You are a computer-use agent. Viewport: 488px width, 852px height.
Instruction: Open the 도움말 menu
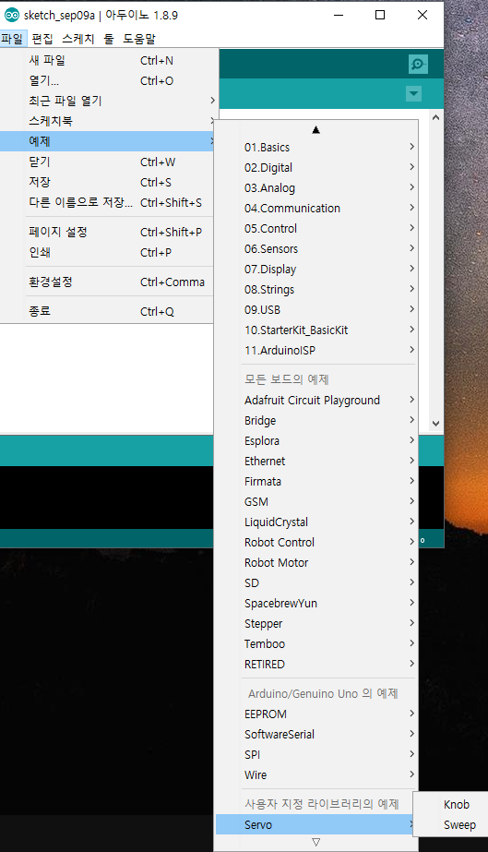coord(139,39)
